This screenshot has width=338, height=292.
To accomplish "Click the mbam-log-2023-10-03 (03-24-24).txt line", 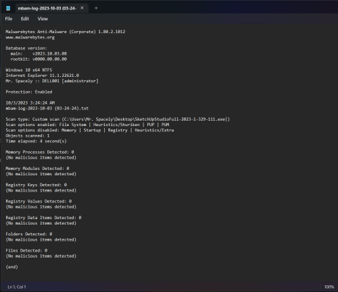I will (47, 109).
